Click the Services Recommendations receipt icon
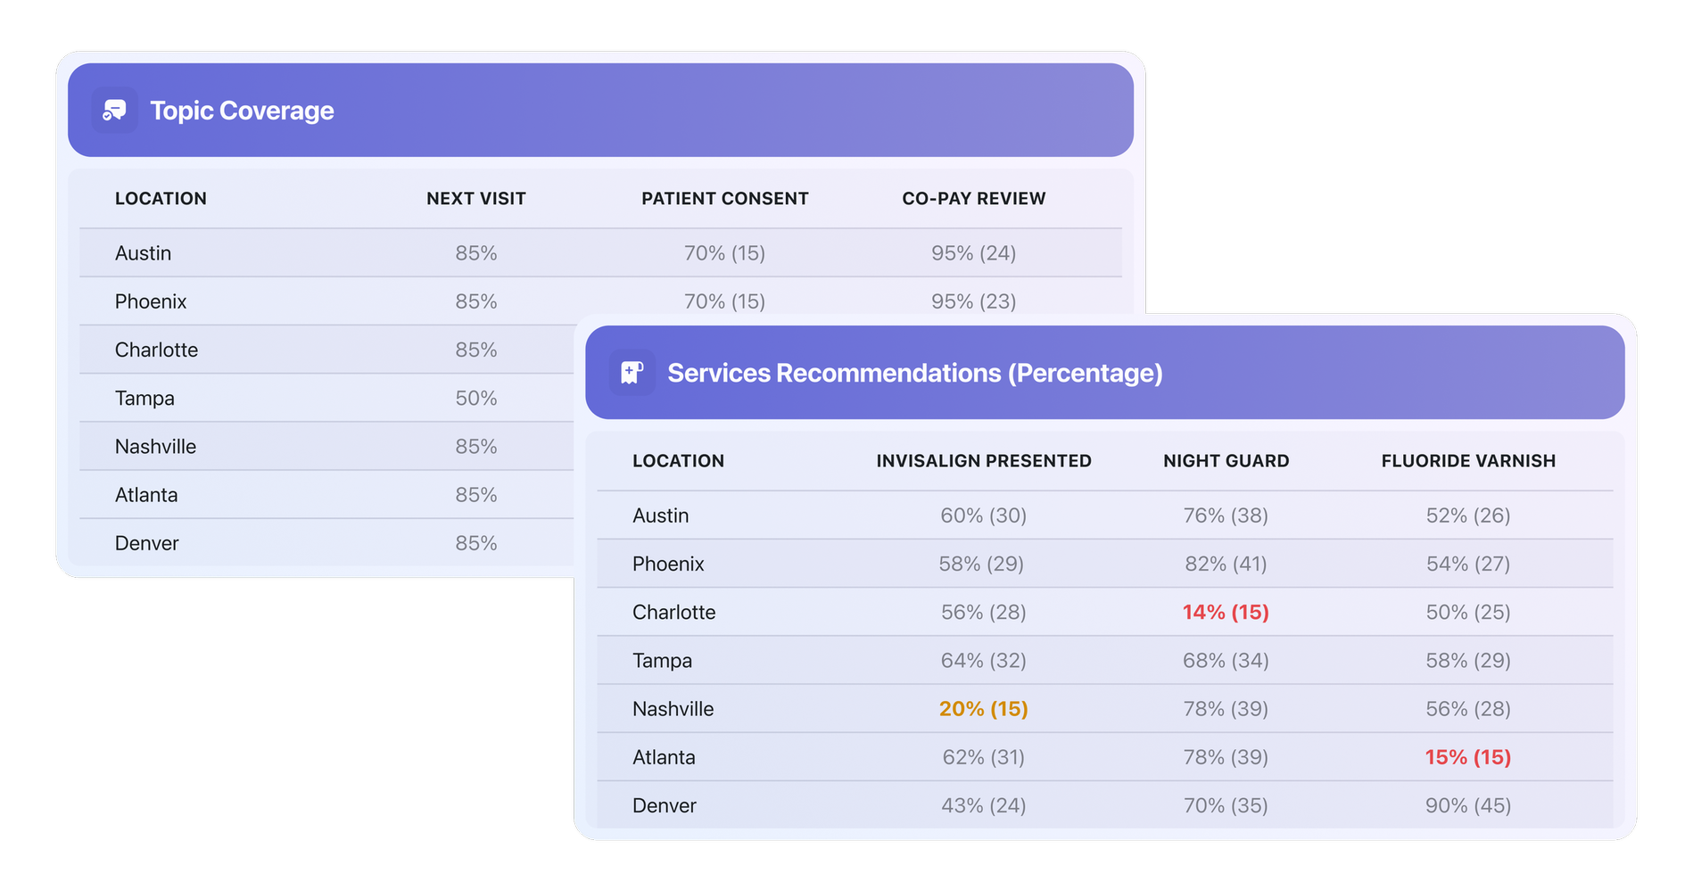This screenshot has width=1693, height=890. tap(632, 372)
